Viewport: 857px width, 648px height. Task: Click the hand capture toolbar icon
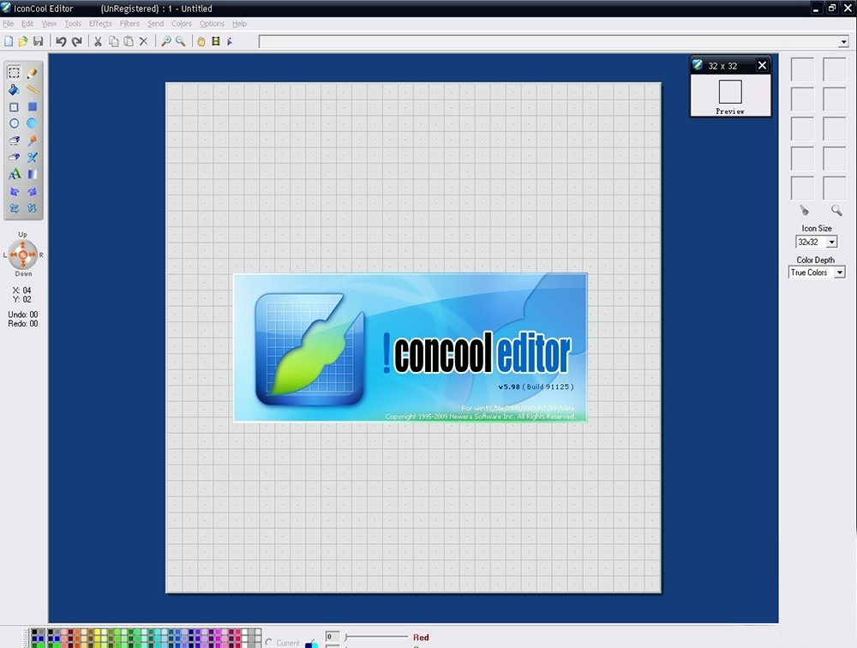201,41
